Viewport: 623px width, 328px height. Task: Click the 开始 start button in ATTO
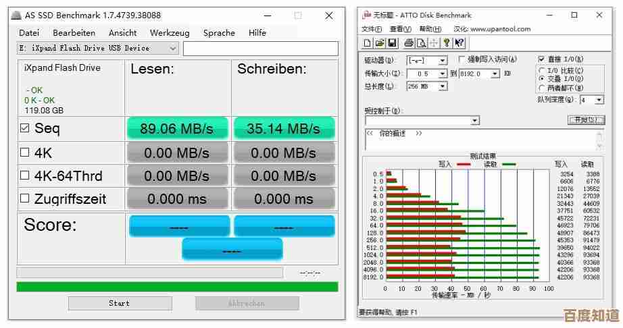tap(585, 119)
